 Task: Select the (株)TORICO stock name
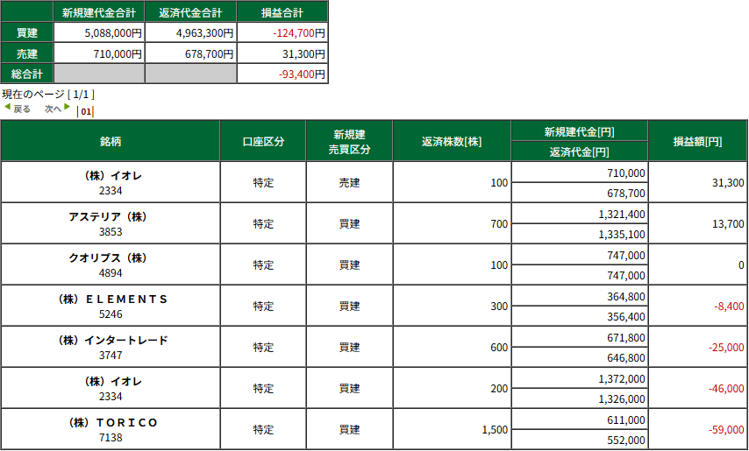[111, 422]
